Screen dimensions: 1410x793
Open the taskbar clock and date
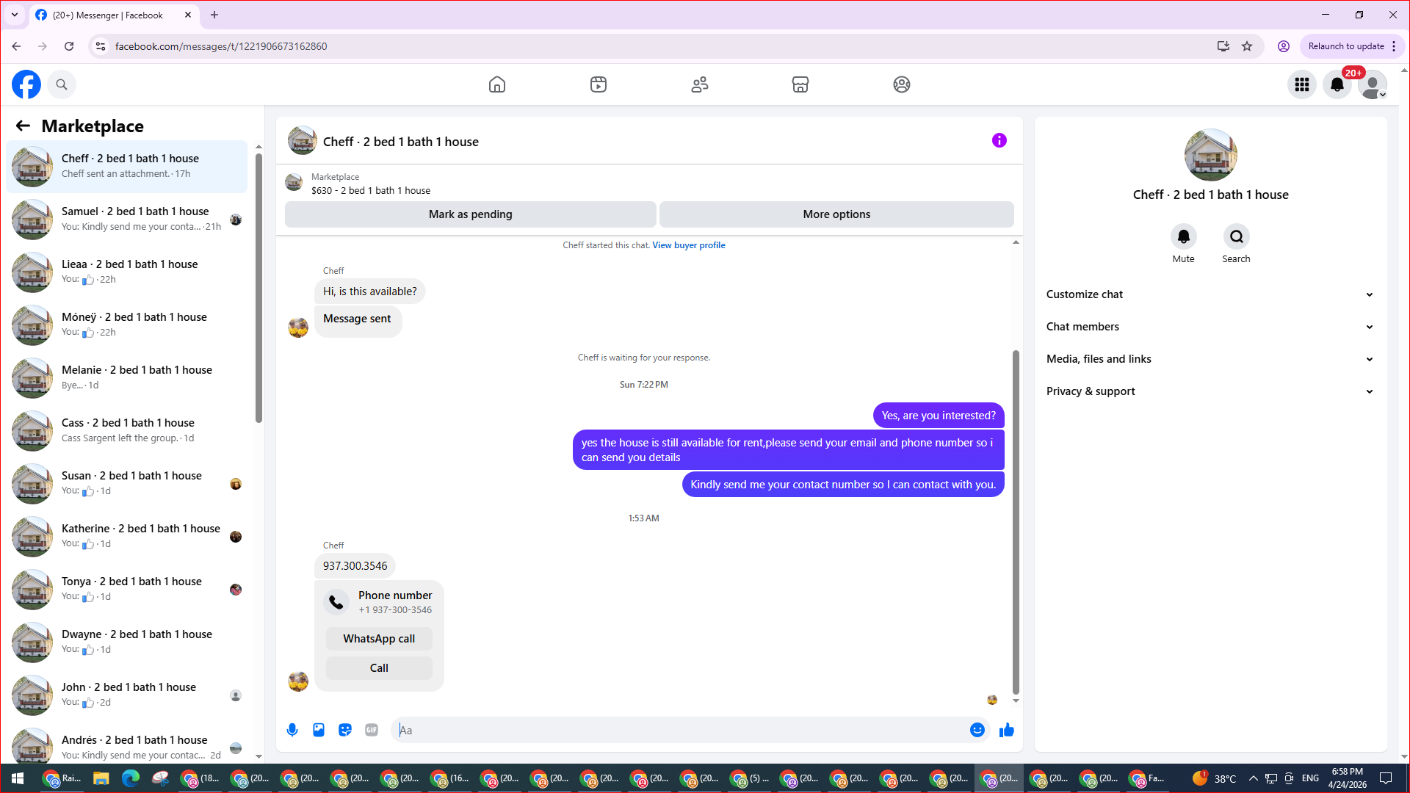(x=1347, y=778)
